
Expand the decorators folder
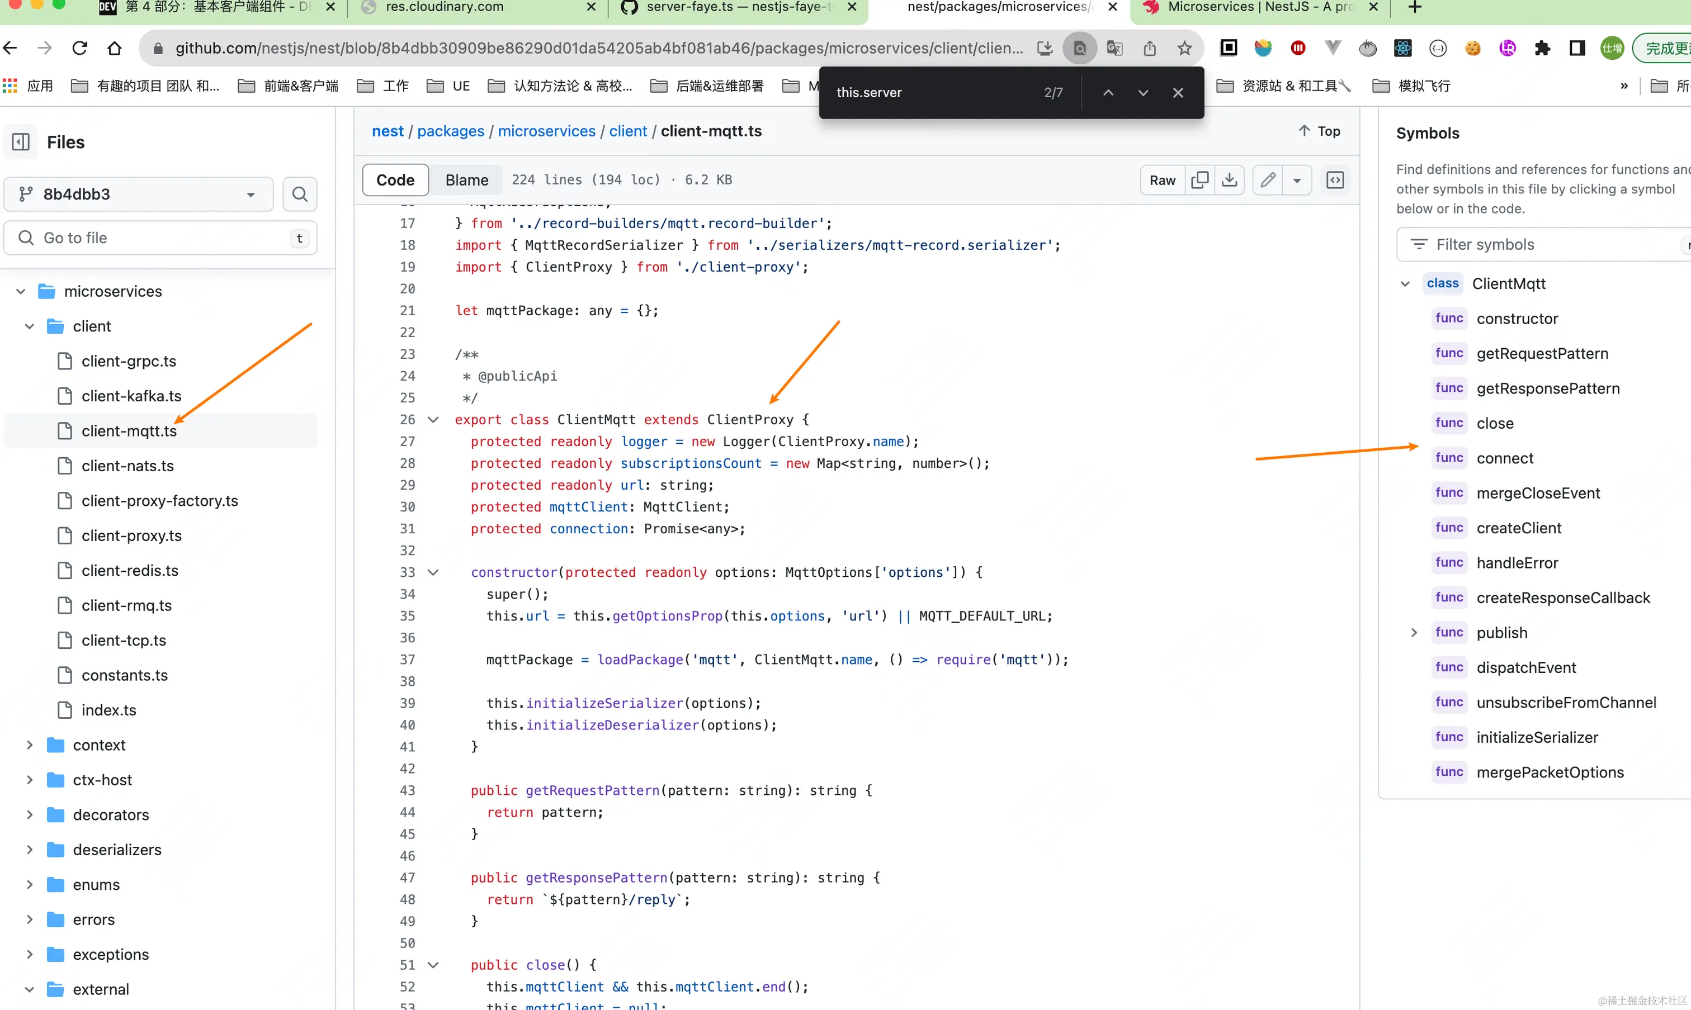[x=29, y=815]
